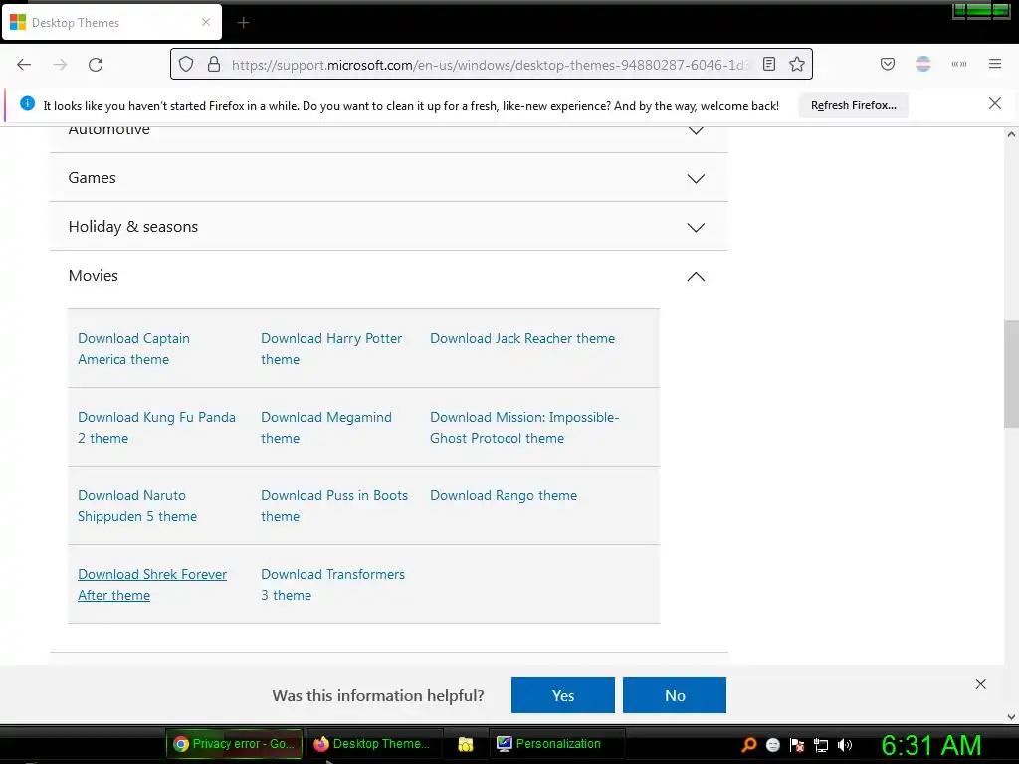The height and width of the screenshot is (764, 1019).
Task: Expand the Games section chevron
Action: (696, 178)
